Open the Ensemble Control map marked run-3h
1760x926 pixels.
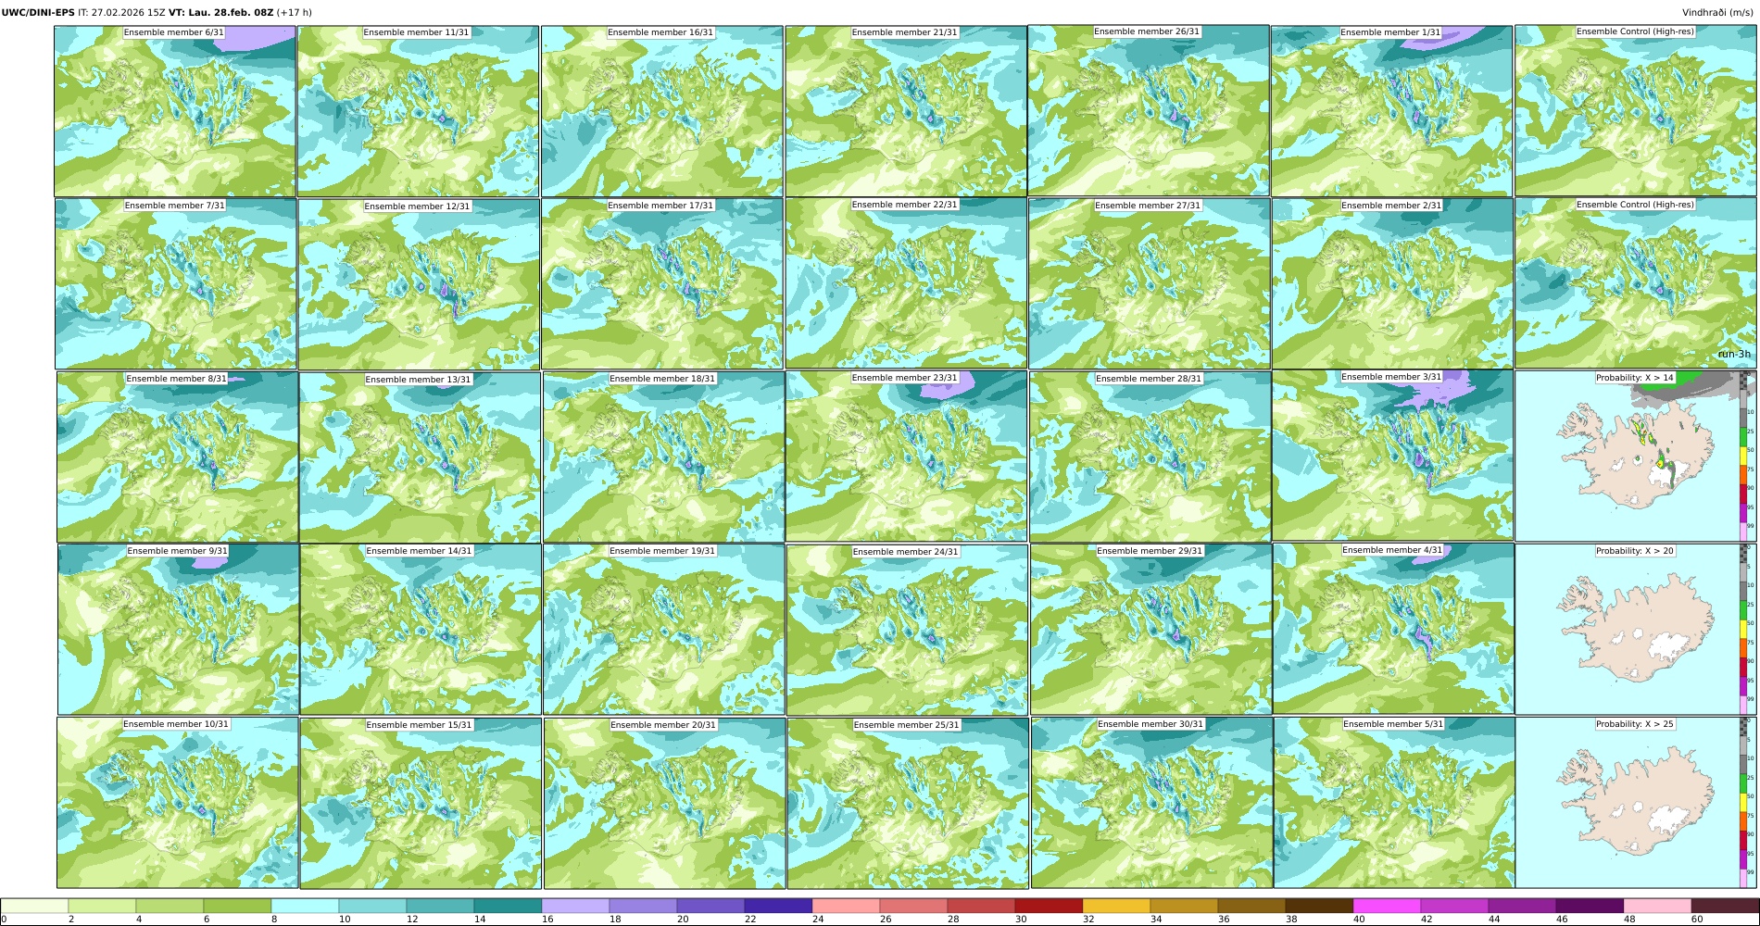point(1635,283)
